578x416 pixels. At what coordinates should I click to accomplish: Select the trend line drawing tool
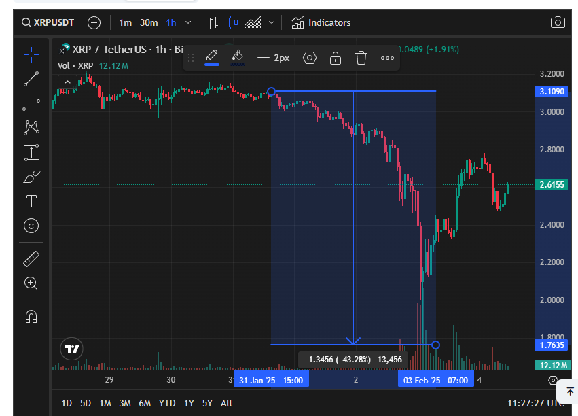pos(31,79)
